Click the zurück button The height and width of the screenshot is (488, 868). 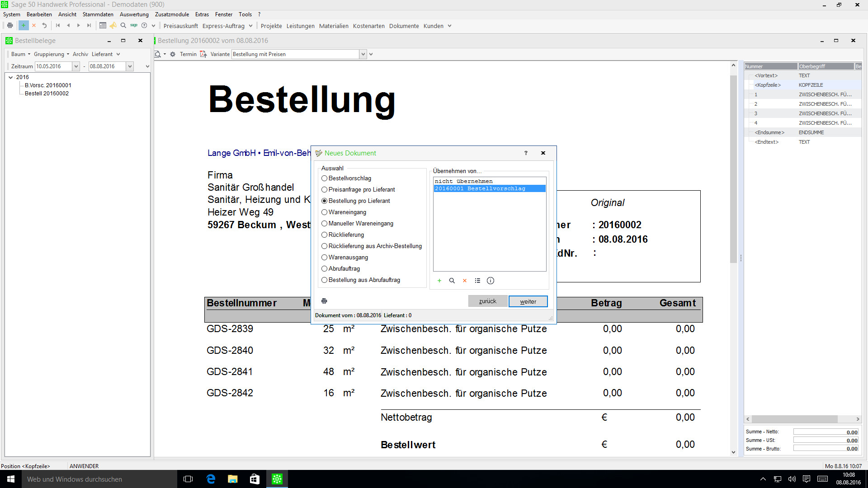(487, 301)
